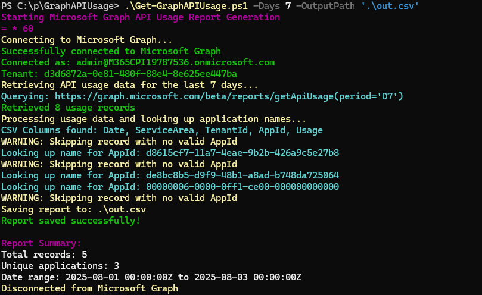The height and width of the screenshot is (295, 482).
Task: Click AppId 00000006-0000-0ff1-ce00-000000000000
Action: pyautogui.click(x=242, y=187)
